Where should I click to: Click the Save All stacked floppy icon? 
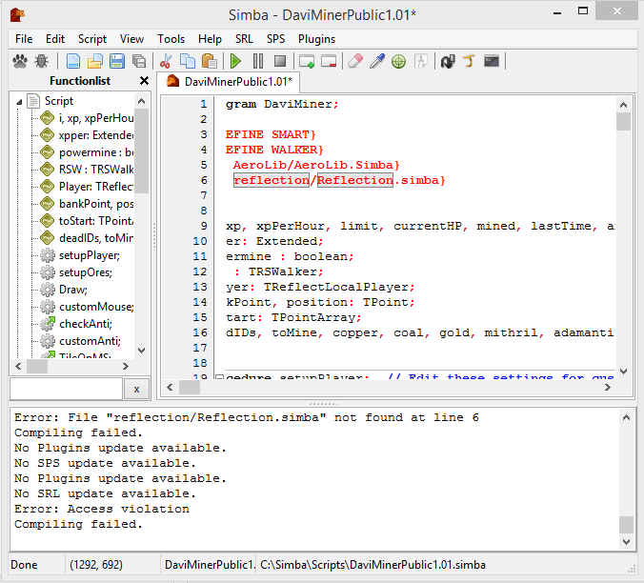point(139,62)
